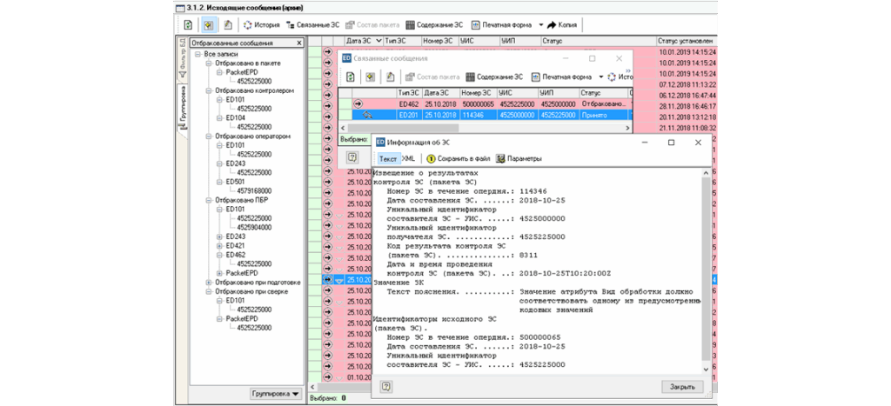The image size is (891, 406).
Task: Open Параметры in the Информация об ЭС window
Action: click(x=519, y=159)
